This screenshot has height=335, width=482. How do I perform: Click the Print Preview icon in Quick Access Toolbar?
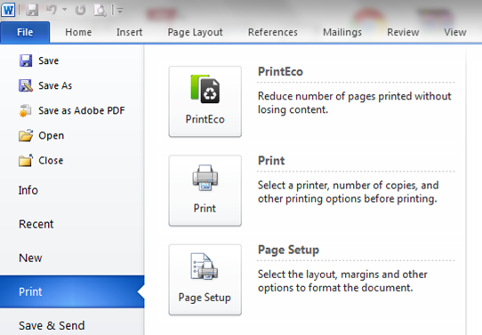coord(100,11)
